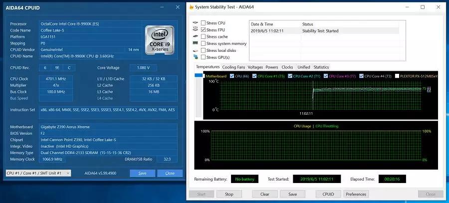
Task: Switch to the Unified tab
Action: click(x=303, y=67)
